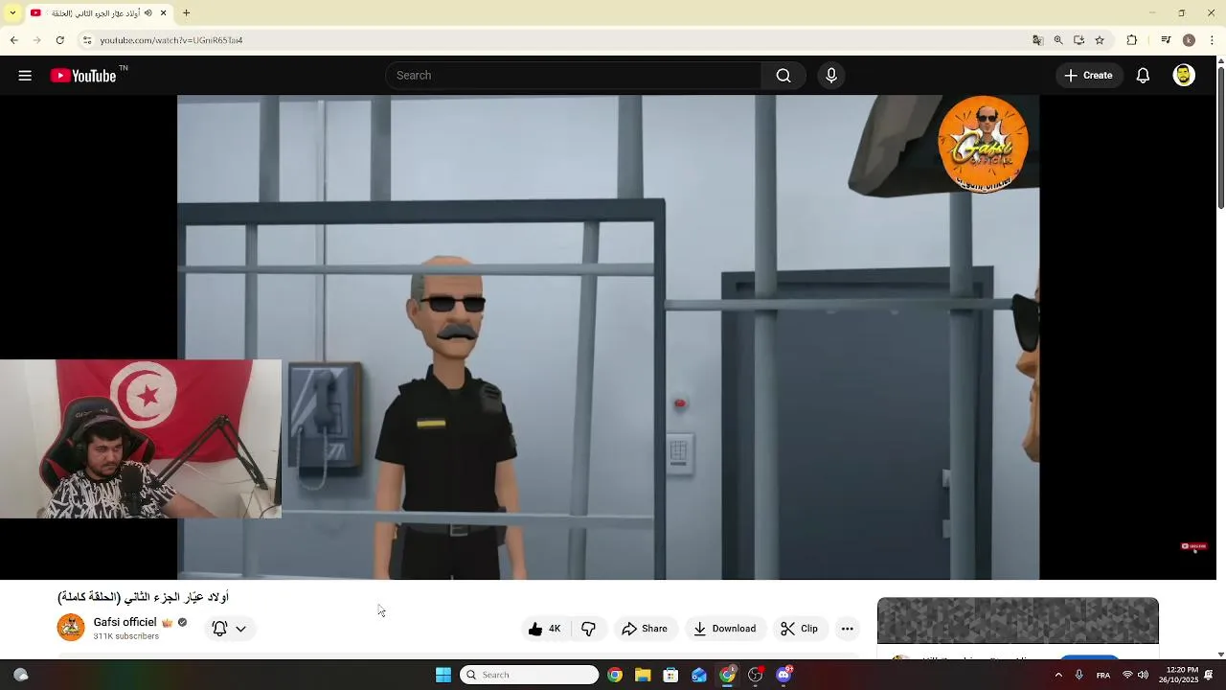Dislike the video with thumbs down

click(588, 629)
